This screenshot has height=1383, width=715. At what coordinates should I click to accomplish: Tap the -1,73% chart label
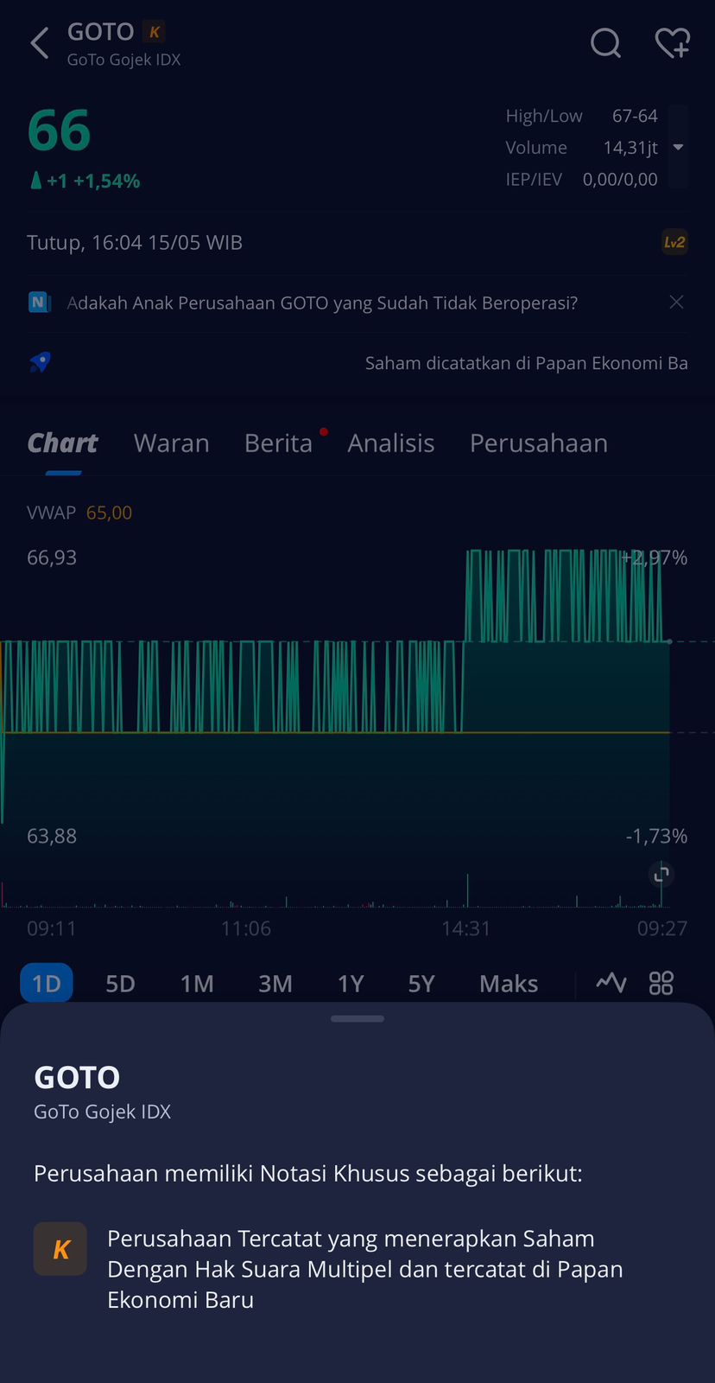click(x=656, y=836)
